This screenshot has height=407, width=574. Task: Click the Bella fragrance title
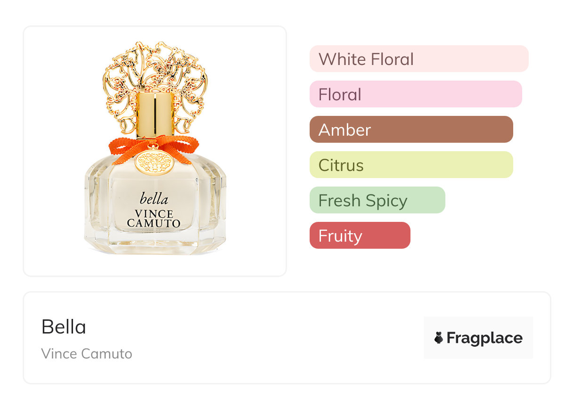(64, 327)
